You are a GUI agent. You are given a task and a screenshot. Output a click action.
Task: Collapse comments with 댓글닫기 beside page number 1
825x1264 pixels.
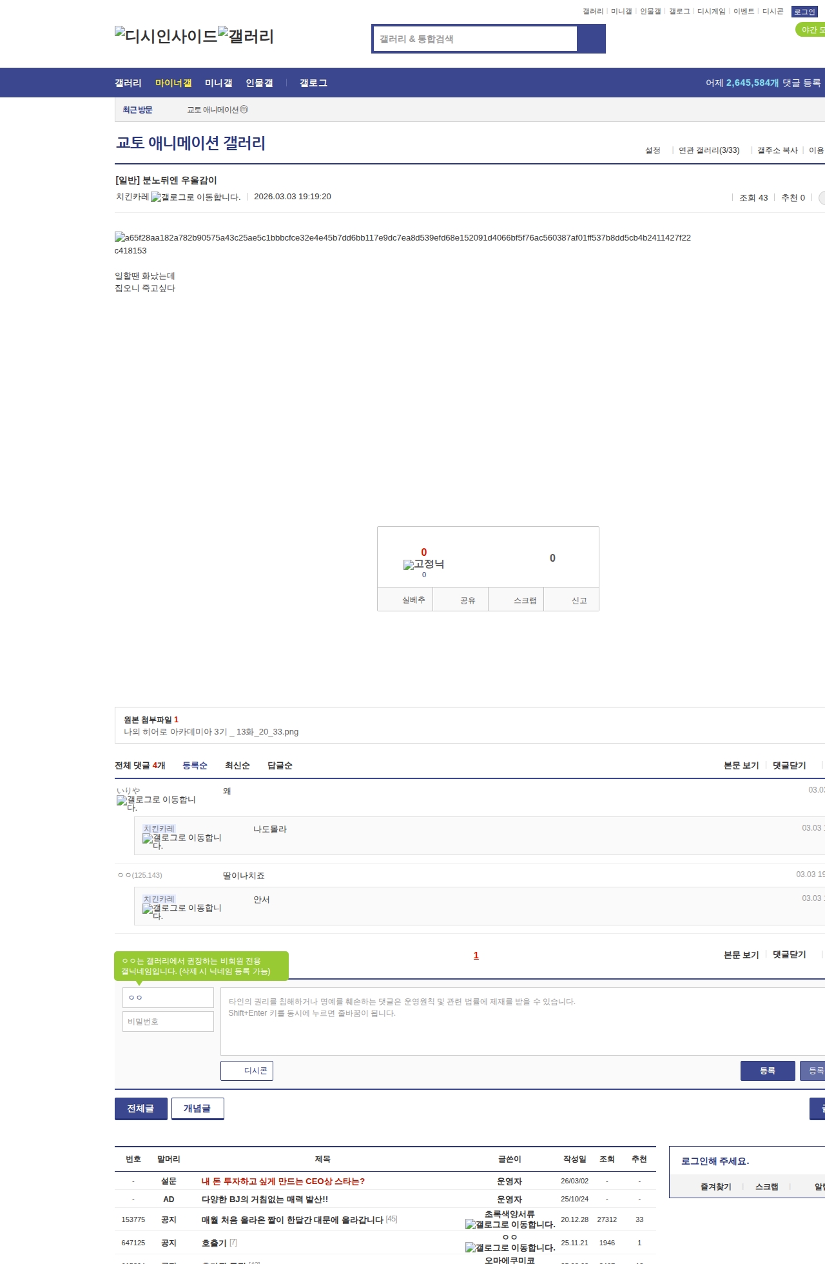tap(790, 954)
